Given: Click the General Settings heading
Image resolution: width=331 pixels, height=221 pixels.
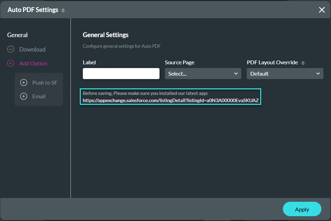Looking at the screenshot, I should click(x=106, y=35).
